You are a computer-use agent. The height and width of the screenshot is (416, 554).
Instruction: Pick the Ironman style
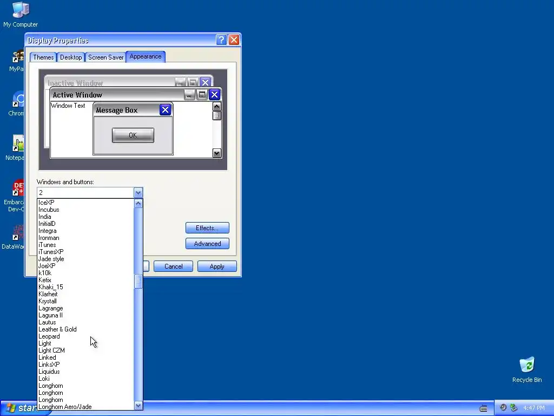[85, 238]
